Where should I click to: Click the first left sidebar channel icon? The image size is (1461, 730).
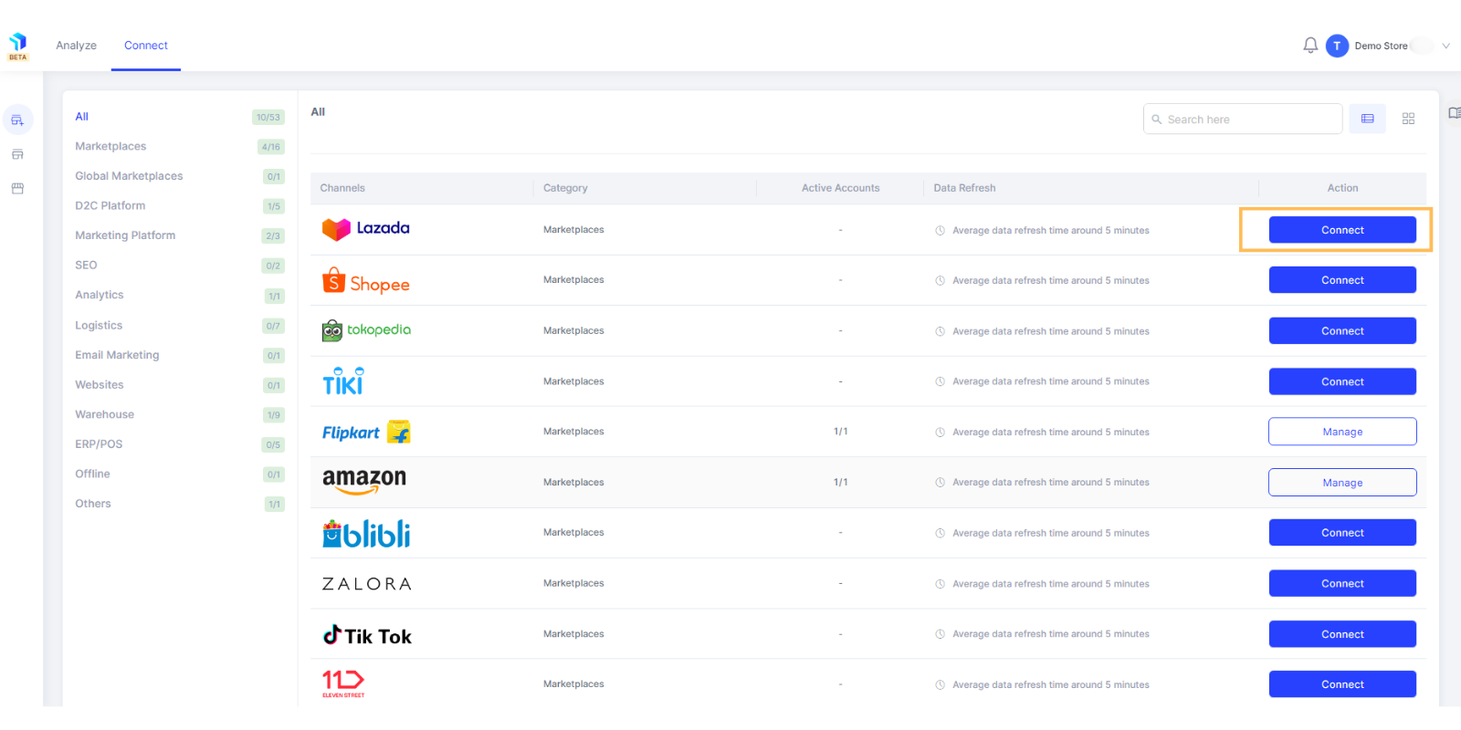(x=17, y=120)
